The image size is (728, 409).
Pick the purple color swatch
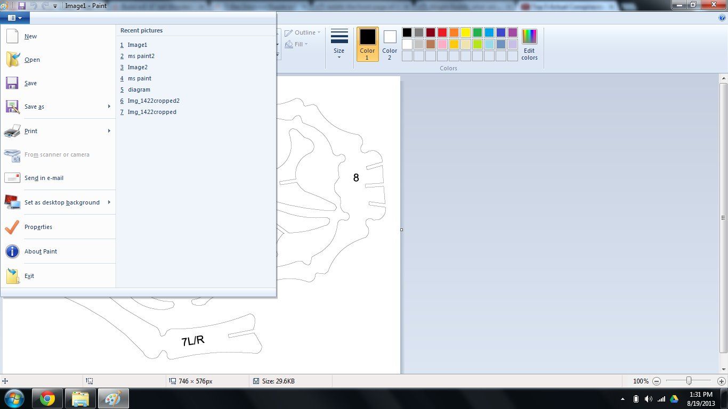pos(513,32)
